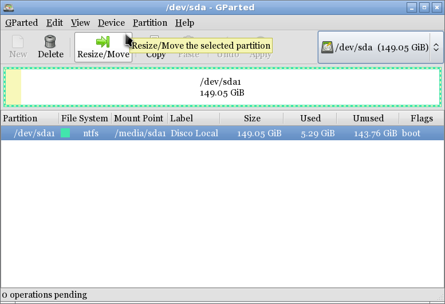Click the Resize/Move toolbar button
Screen dimensions: 445x304
[103, 47]
